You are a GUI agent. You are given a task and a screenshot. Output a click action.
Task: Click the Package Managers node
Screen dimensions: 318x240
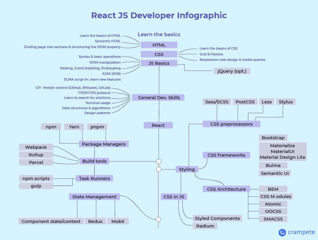104,144
